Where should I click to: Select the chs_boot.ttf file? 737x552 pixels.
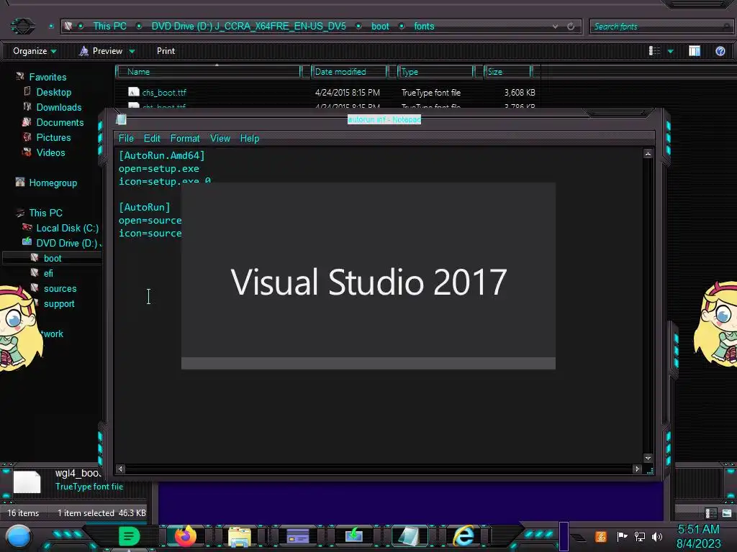(164, 93)
